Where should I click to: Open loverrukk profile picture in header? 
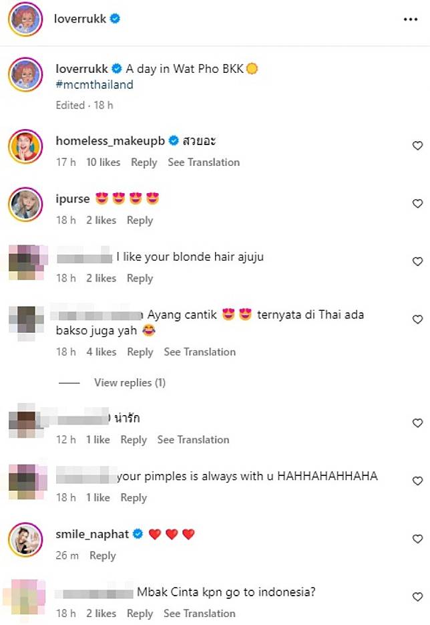(25, 19)
